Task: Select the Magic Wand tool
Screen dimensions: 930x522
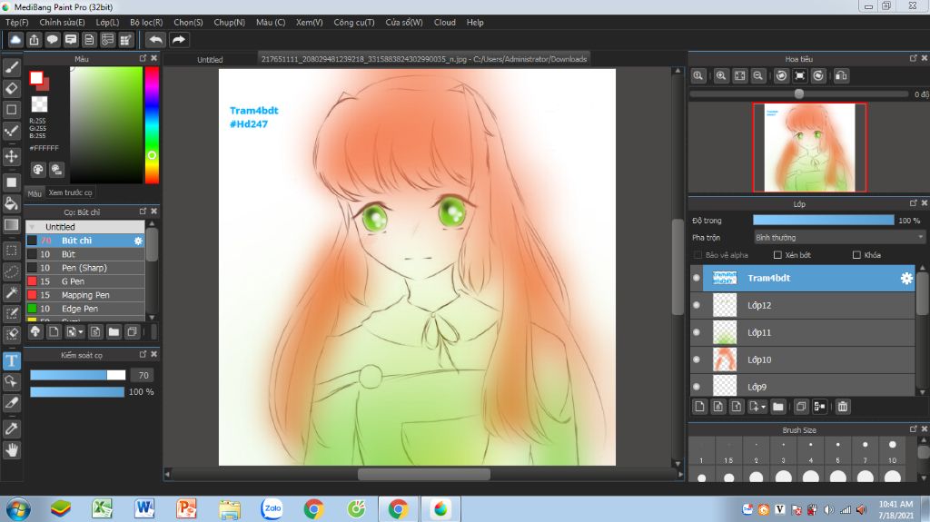Action: tap(11, 291)
